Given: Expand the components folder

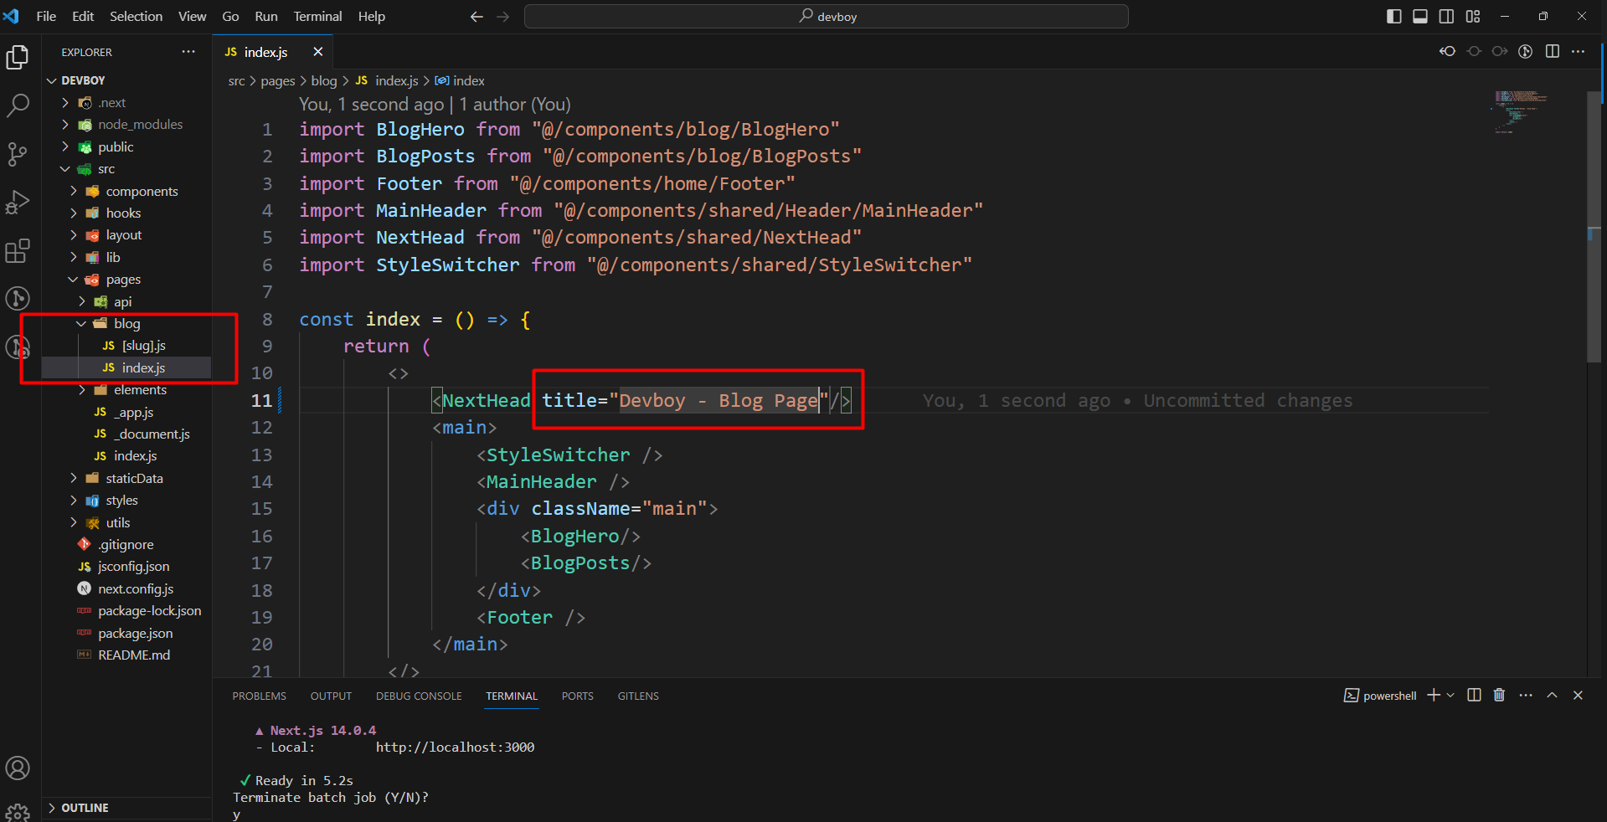Looking at the screenshot, I should point(142,191).
